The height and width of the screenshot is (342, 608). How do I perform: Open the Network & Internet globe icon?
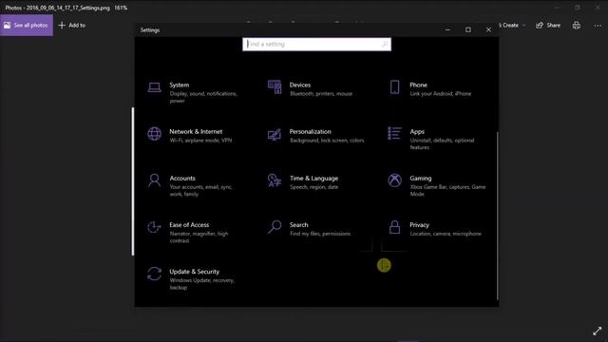(154, 134)
